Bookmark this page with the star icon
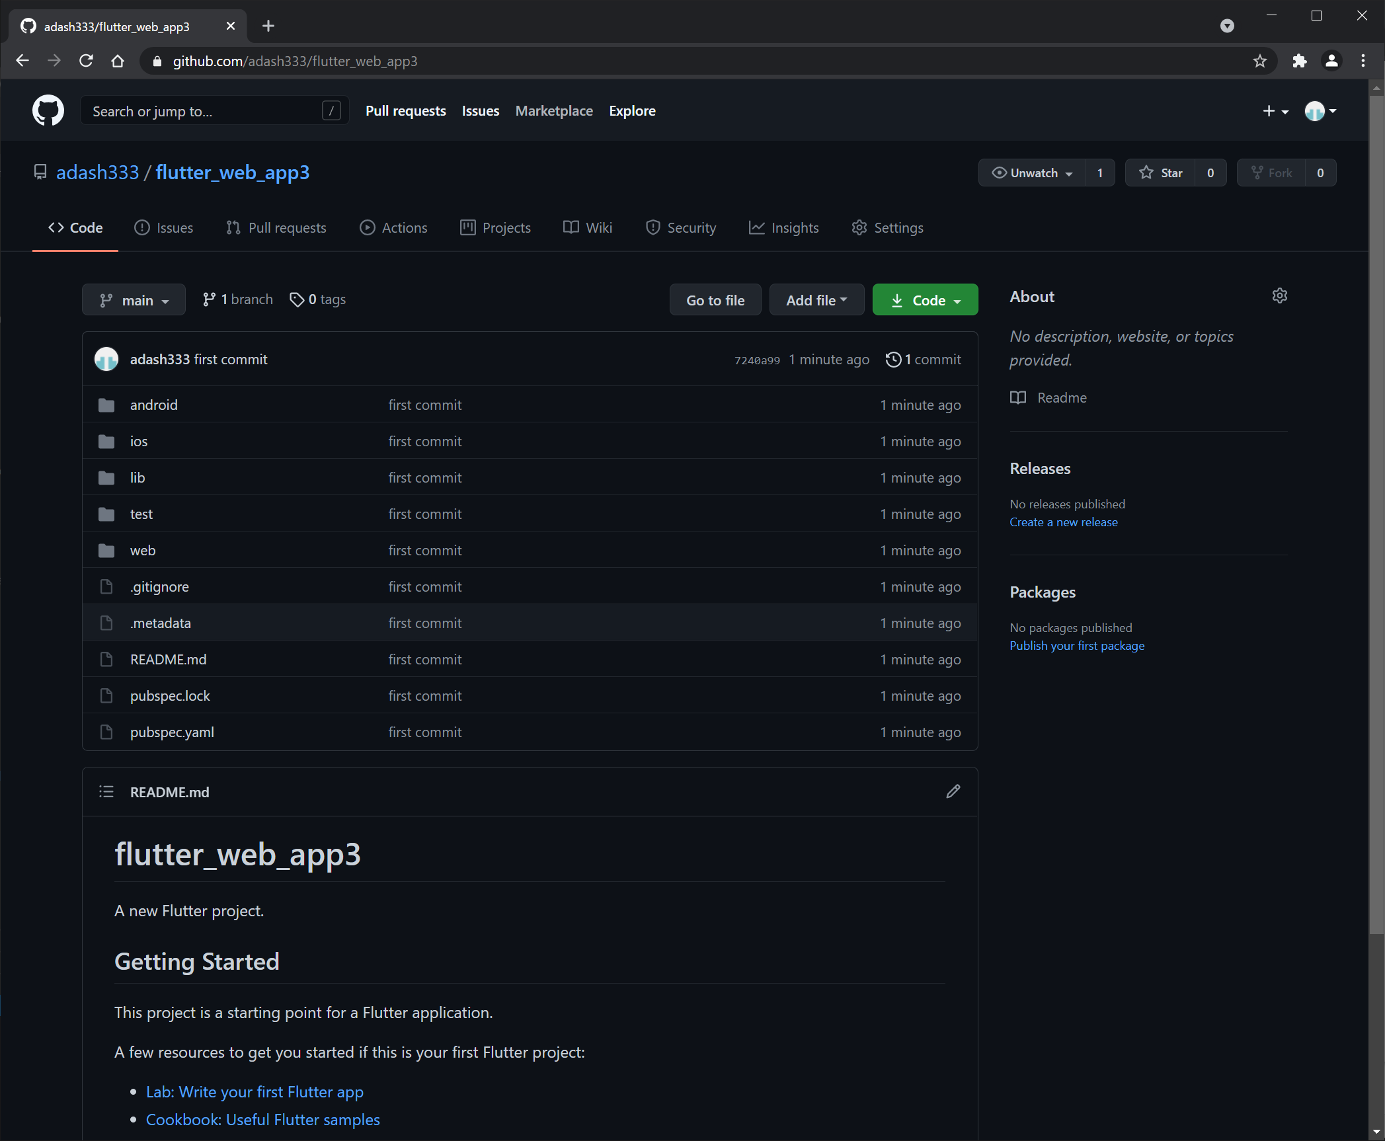Image resolution: width=1385 pixels, height=1141 pixels. pos(1259,61)
